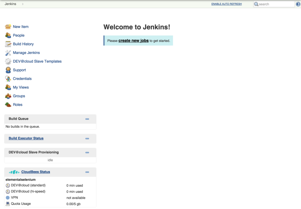Collapse the Build Queue panel
Image resolution: width=301 pixels, height=209 pixels.
[x=87, y=119]
